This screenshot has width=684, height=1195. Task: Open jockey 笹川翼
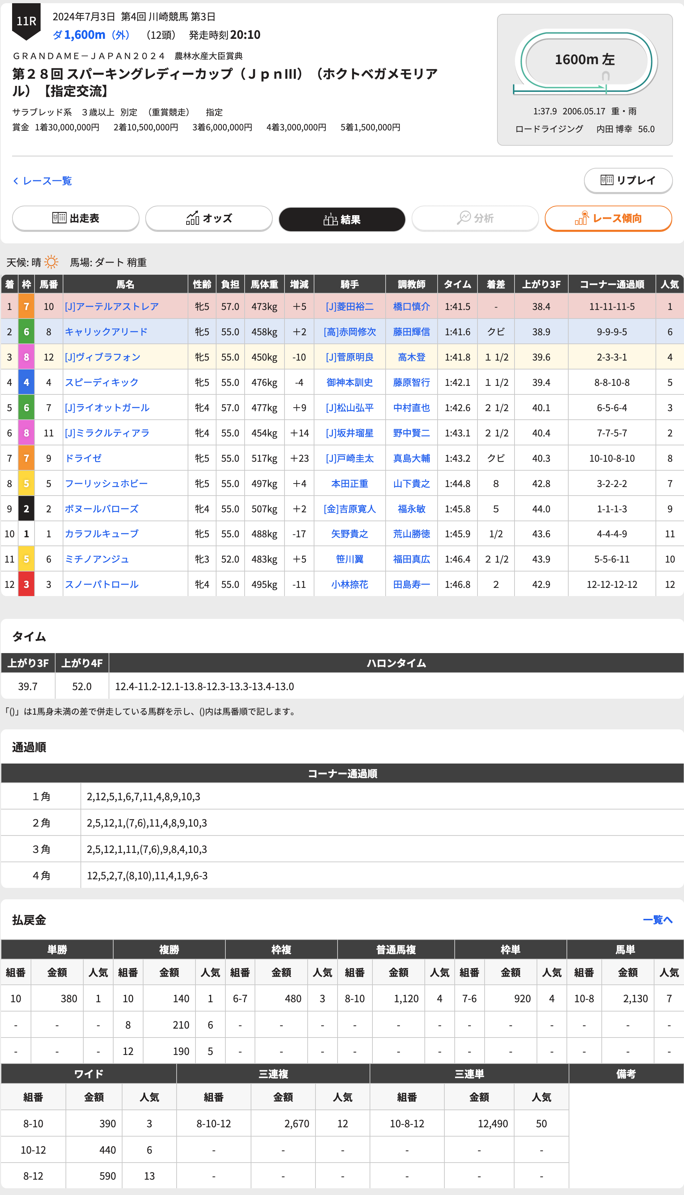tap(350, 559)
